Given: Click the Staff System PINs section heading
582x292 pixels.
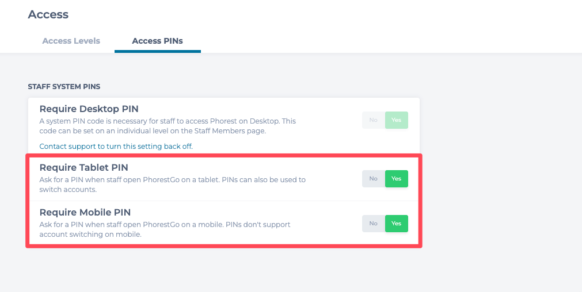Looking at the screenshot, I should (x=64, y=87).
